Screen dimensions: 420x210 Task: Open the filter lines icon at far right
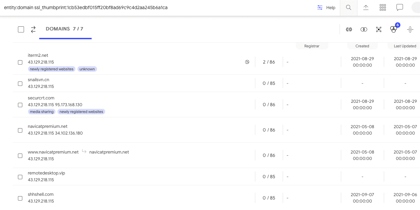pyautogui.click(x=410, y=29)
